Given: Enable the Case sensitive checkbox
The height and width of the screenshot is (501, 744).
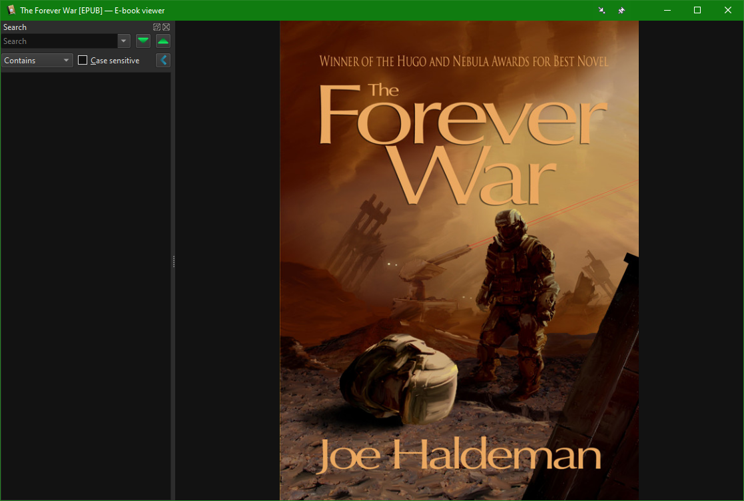Looking at the screenshot, I should 83,60.
